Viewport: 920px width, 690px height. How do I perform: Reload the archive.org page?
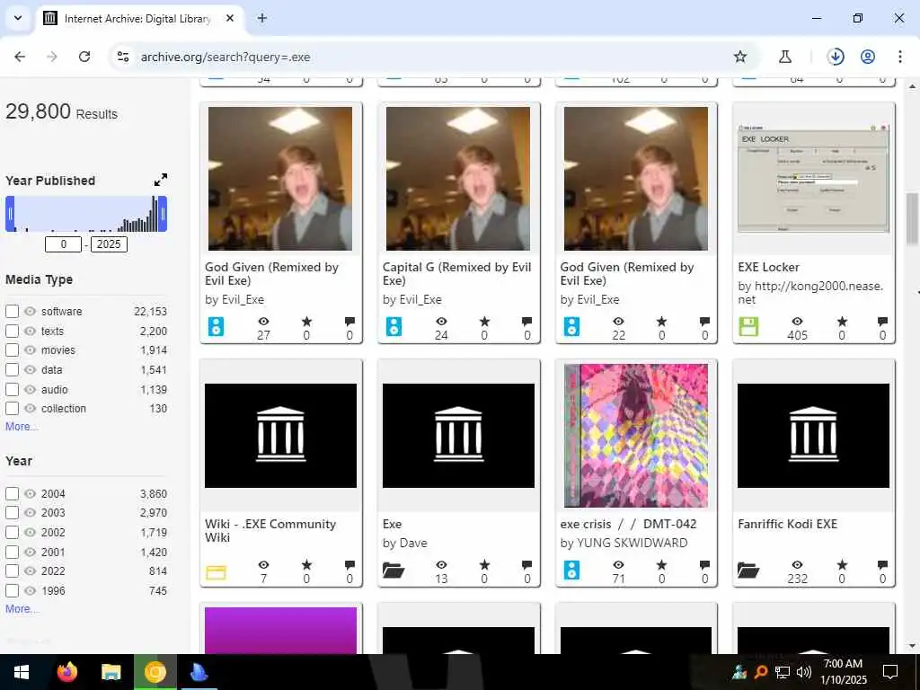tap(84, 57)
